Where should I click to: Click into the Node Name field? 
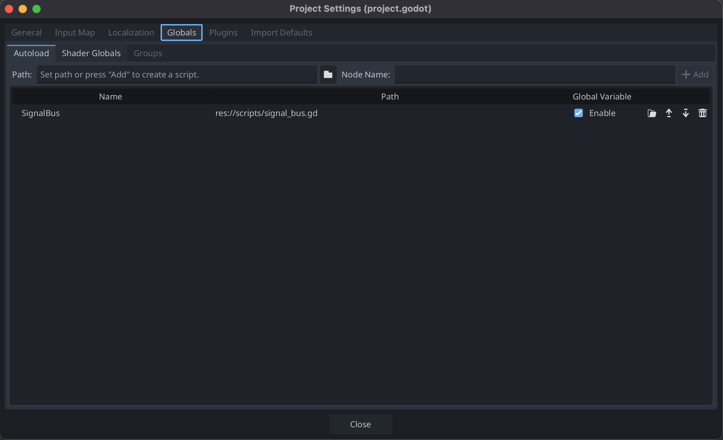pos(534,74)
